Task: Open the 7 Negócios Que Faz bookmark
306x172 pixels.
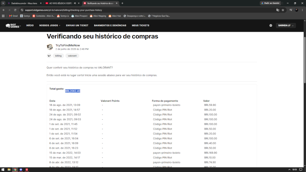Action: coord(159,16)
